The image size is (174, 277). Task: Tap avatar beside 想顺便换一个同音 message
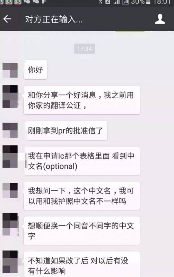tap(10, 224)
